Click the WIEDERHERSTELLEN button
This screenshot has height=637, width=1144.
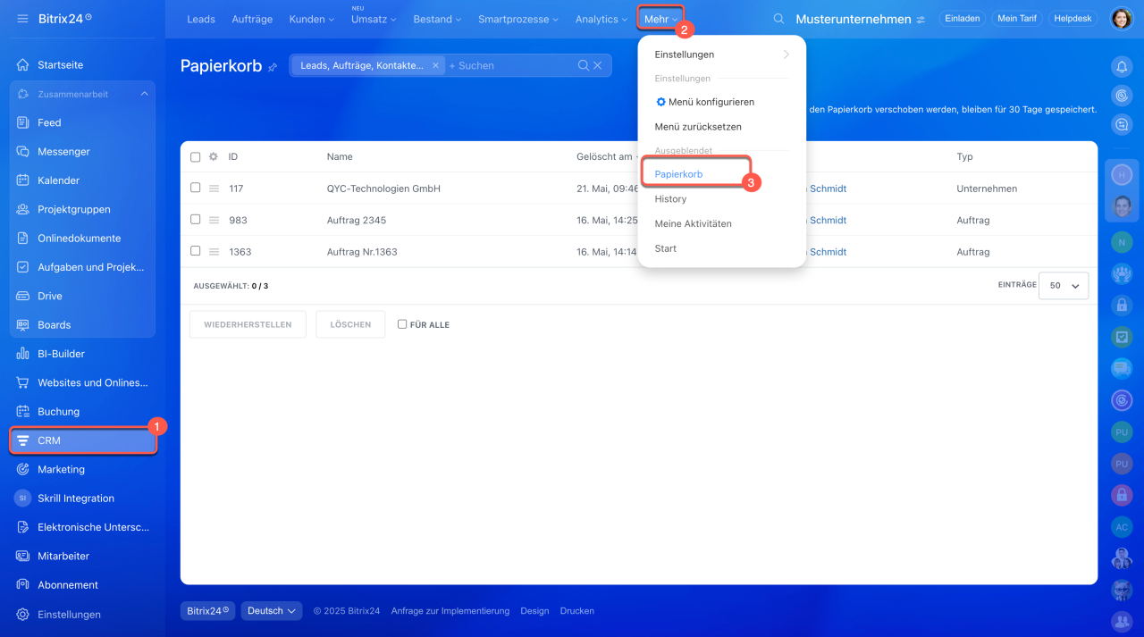click(248, 324)
